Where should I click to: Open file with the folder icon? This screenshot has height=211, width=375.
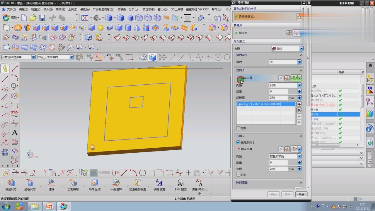[x=33, y=18]
